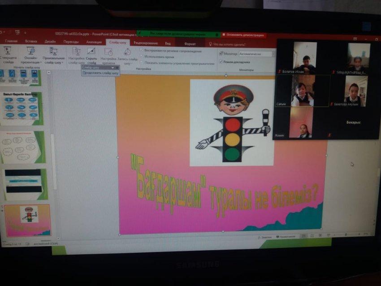Click the custom slideshow icon
381x286 pixels.
pos(53,51)
